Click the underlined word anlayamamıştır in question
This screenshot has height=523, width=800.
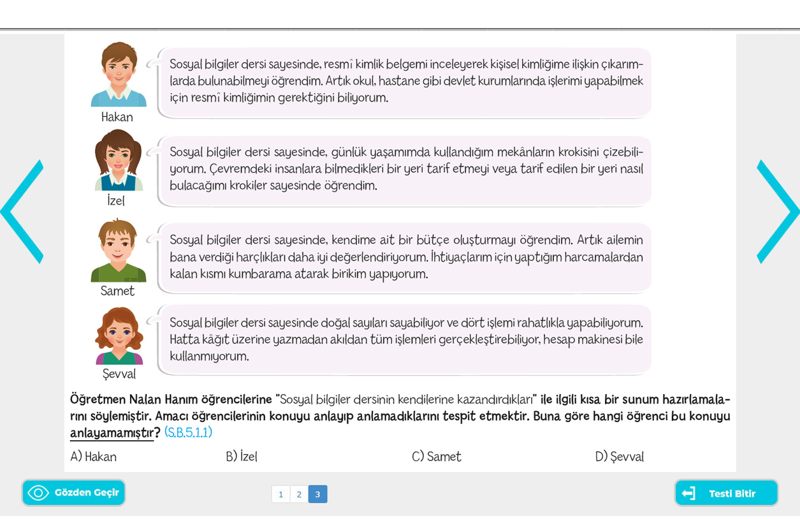coord(112,433)
